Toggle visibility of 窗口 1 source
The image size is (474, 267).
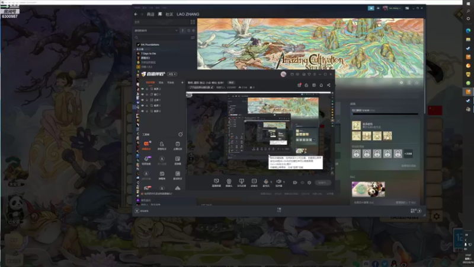click(142, 94)
